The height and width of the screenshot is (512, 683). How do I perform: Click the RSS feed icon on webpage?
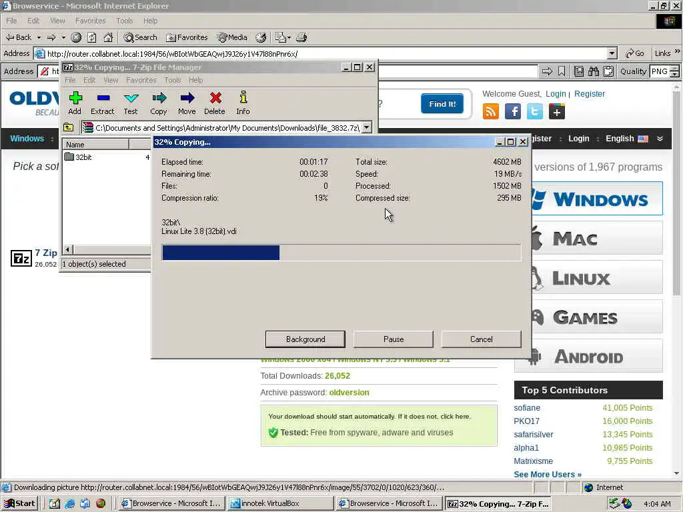[x=490, y=111]
